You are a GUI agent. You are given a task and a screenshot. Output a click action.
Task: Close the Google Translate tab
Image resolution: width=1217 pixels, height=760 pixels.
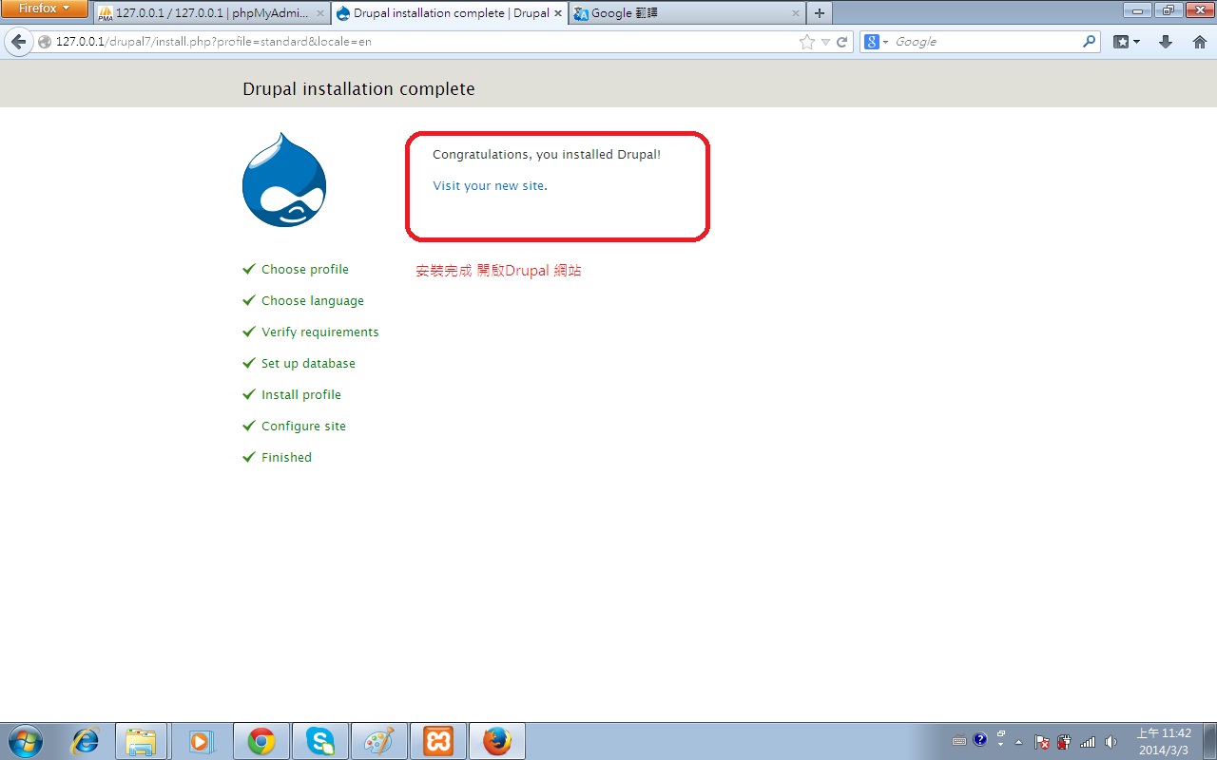[x=796, y=13]
